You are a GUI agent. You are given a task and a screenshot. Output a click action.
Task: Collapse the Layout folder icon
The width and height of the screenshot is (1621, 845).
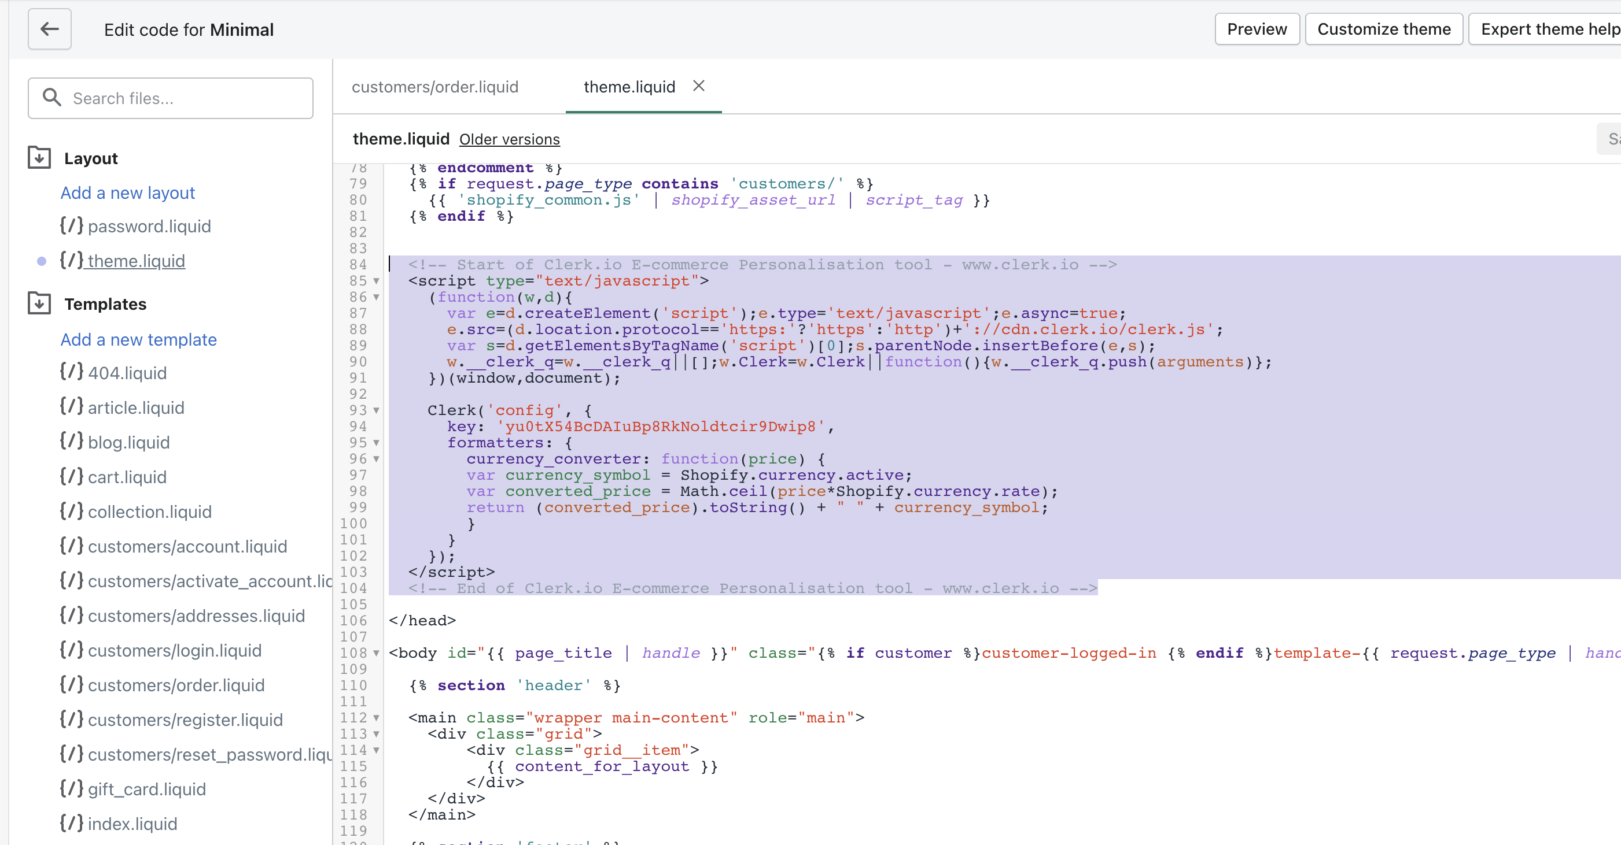(39, 158)
